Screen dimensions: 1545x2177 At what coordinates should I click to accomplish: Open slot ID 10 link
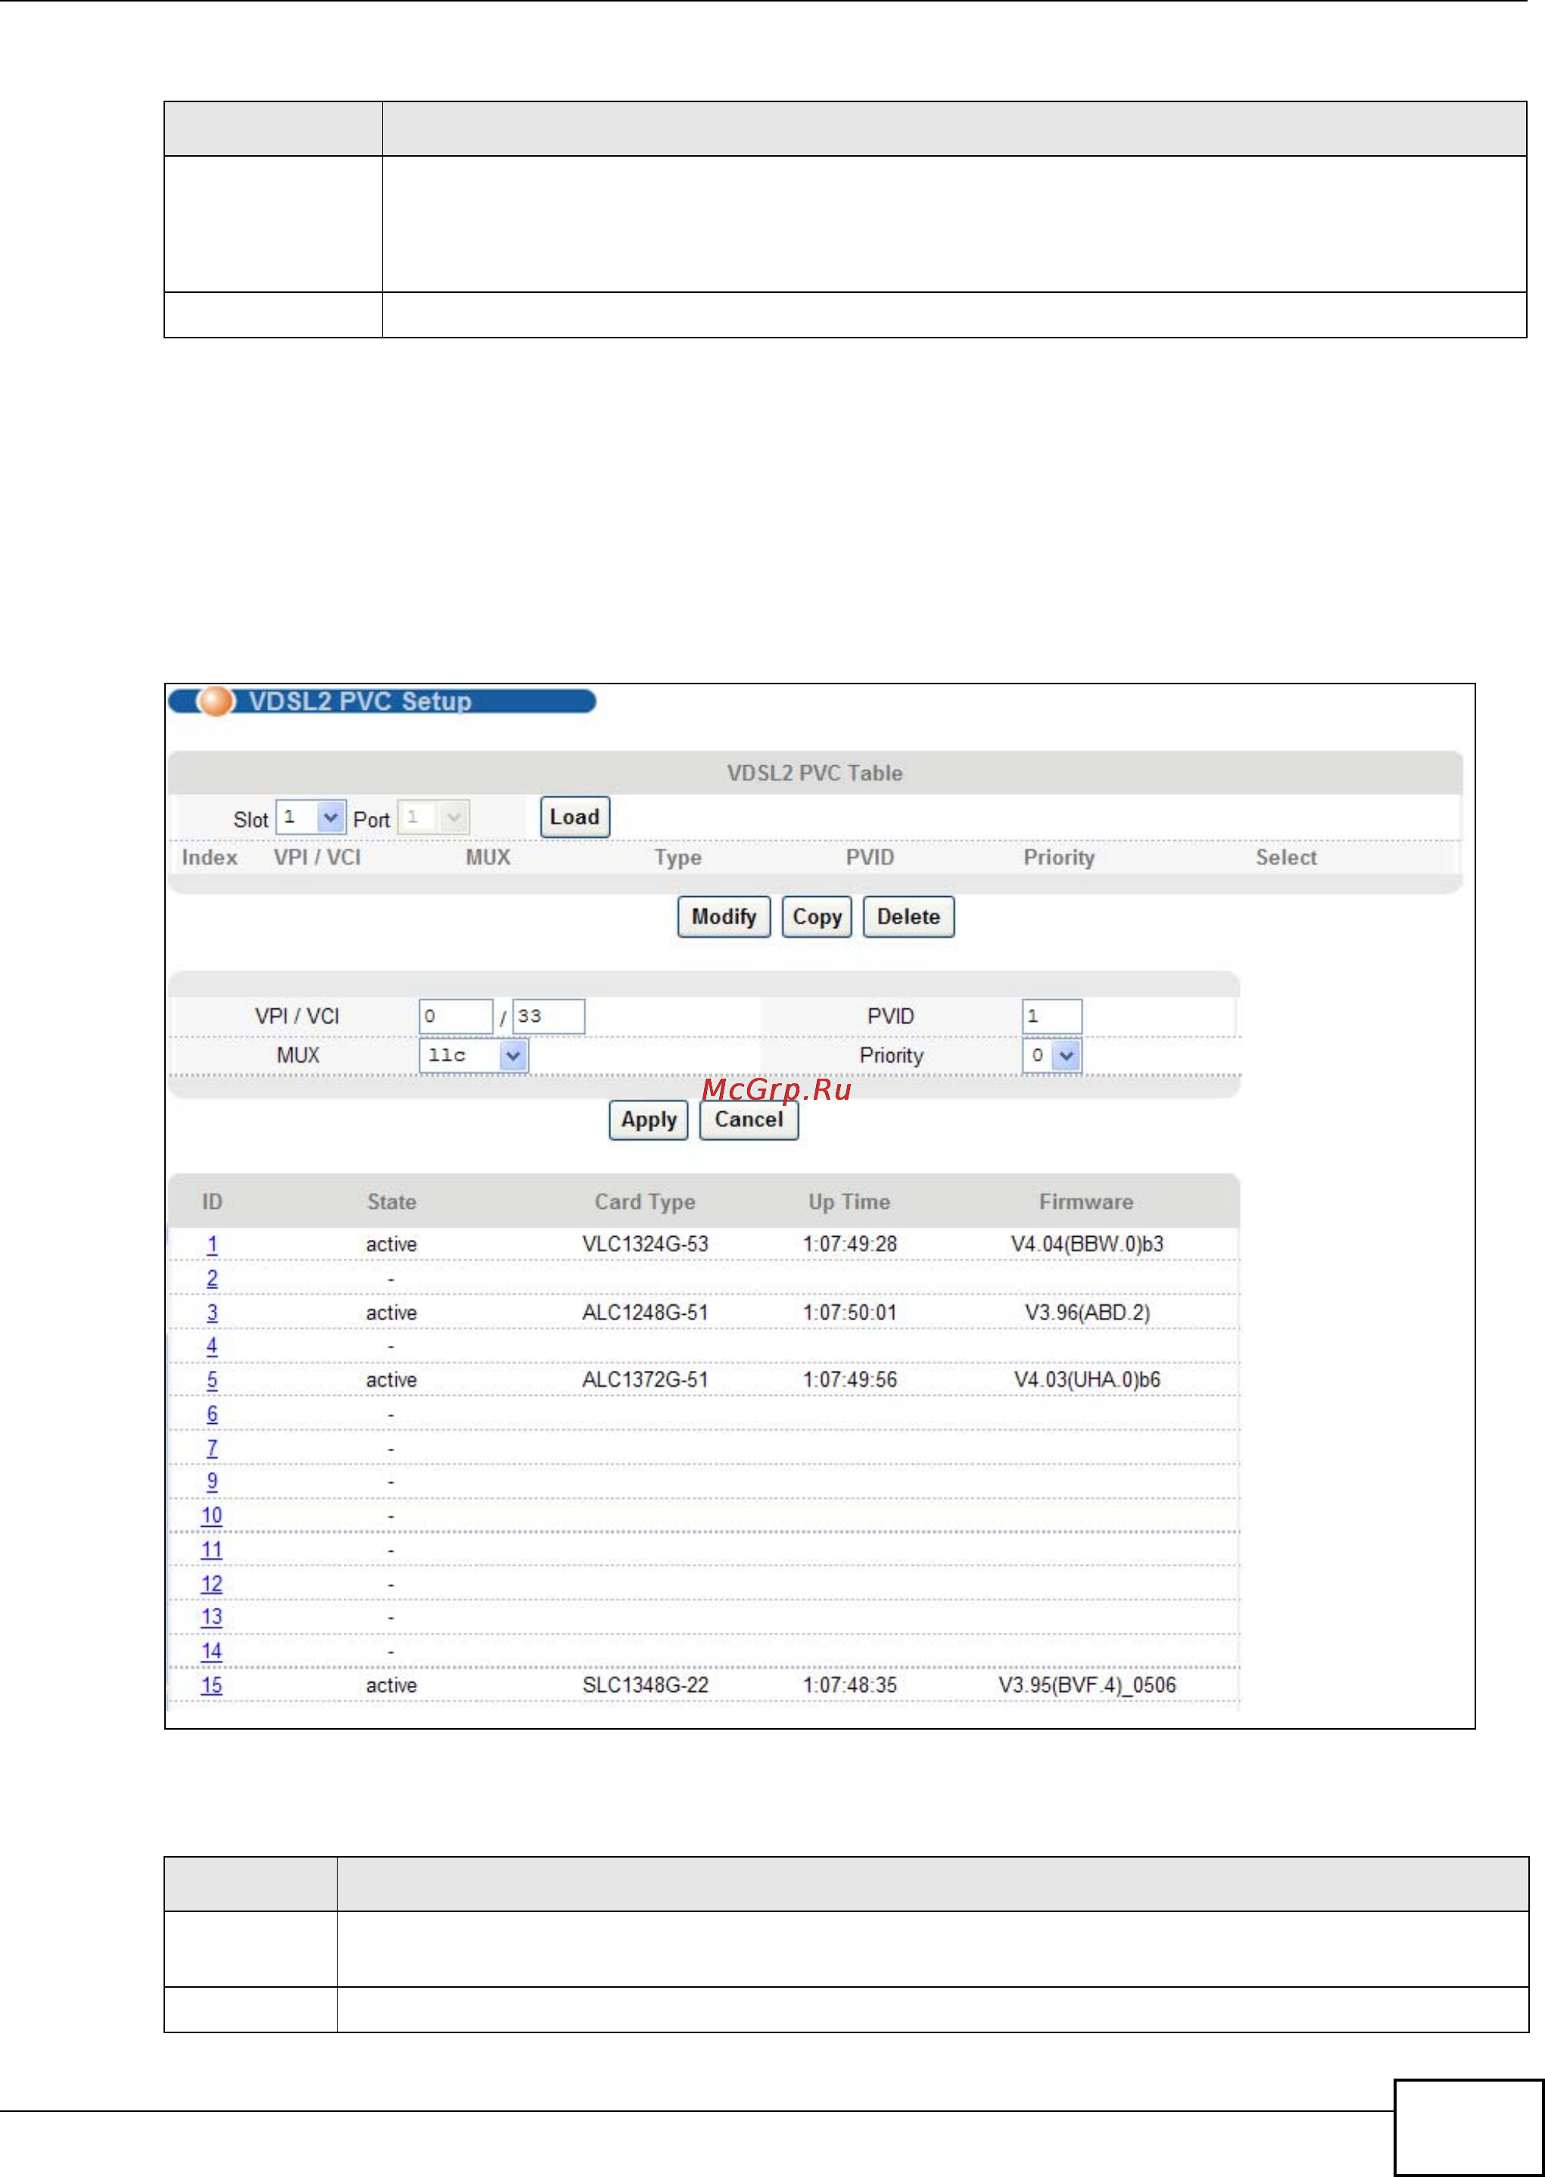tap(211, 1516)
